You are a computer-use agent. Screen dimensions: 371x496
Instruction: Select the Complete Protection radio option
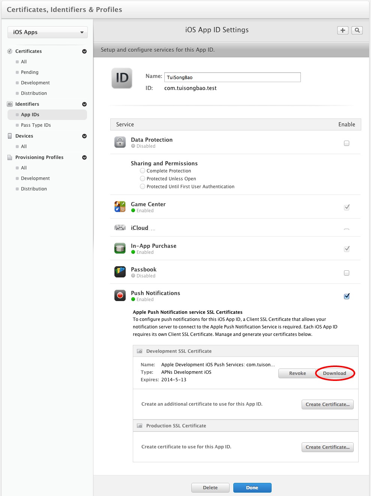tap(143, 171)
